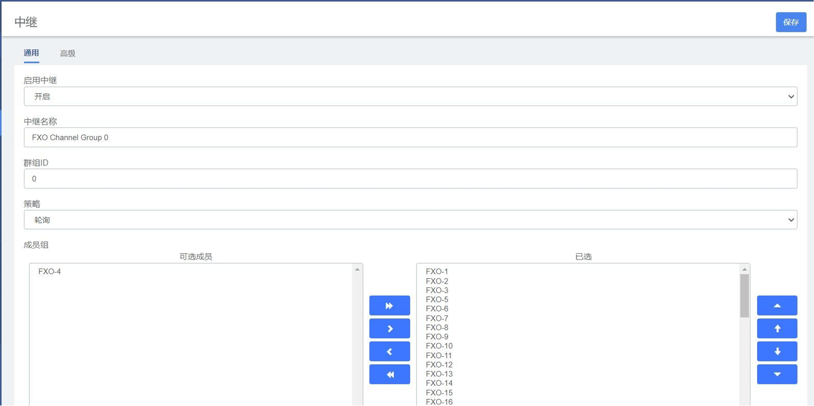Select FXO-10 in the selected list
The height and width of the screenshot is (406, 814).
coord(439,346)
